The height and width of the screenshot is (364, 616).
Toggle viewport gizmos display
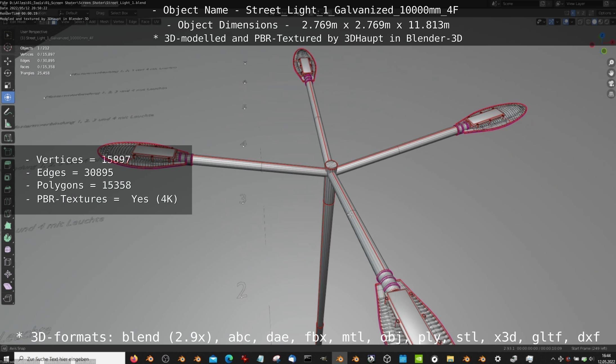click(x=551, y=22)
